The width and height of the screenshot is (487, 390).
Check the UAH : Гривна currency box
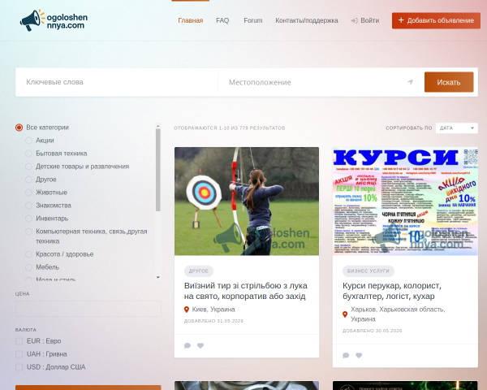point(19,354)
